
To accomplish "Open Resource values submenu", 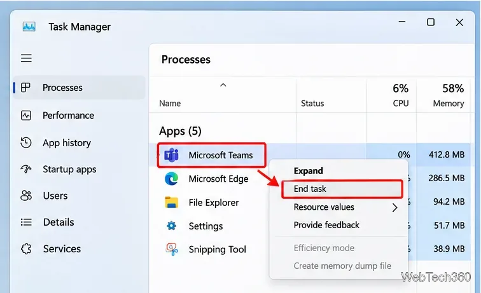I will point(324,207).
